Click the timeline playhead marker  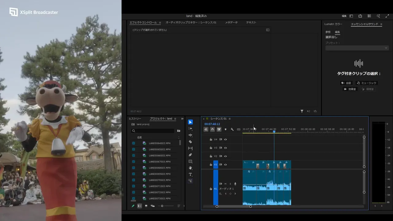pyautogui.click(x=274, y=132)
